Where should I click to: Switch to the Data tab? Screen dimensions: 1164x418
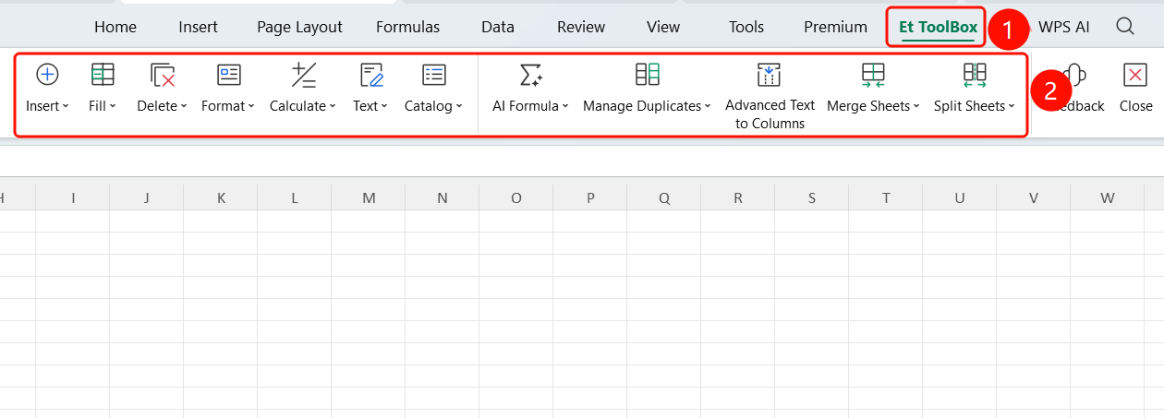498,27
